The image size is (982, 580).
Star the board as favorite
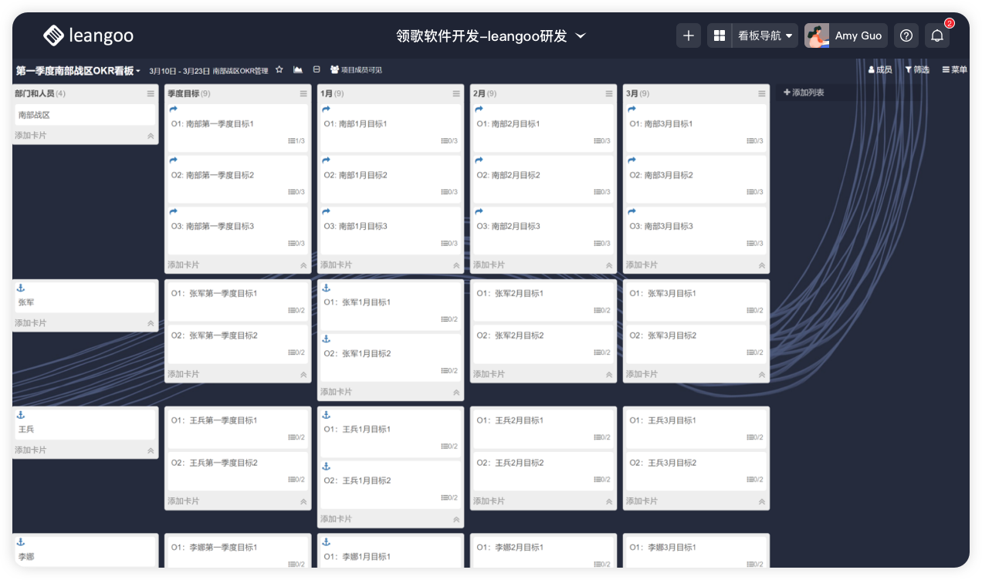pos(279,70)
